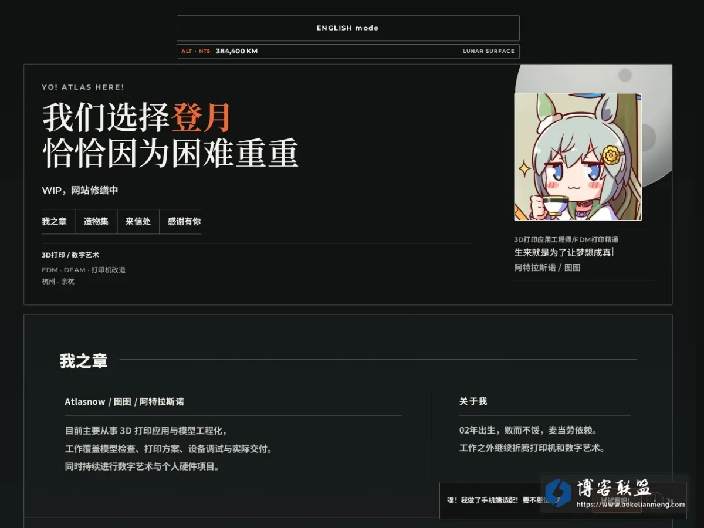Screen dimensions: 704x528
Task: Click the line 工作之外继续折腾打印机和数字艺术
Action: pyautogui.click(x=532, y=448)
